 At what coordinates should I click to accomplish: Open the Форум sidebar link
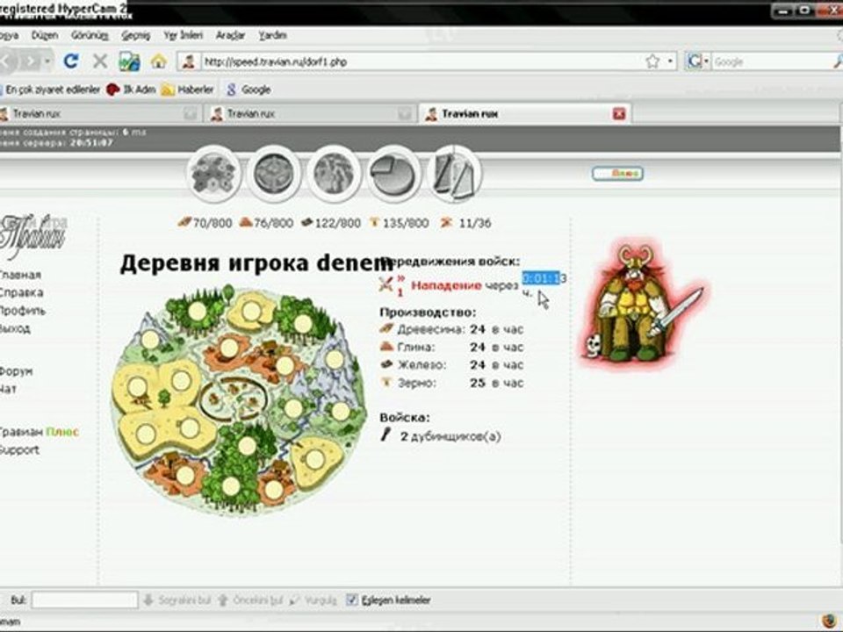point(16,370)
